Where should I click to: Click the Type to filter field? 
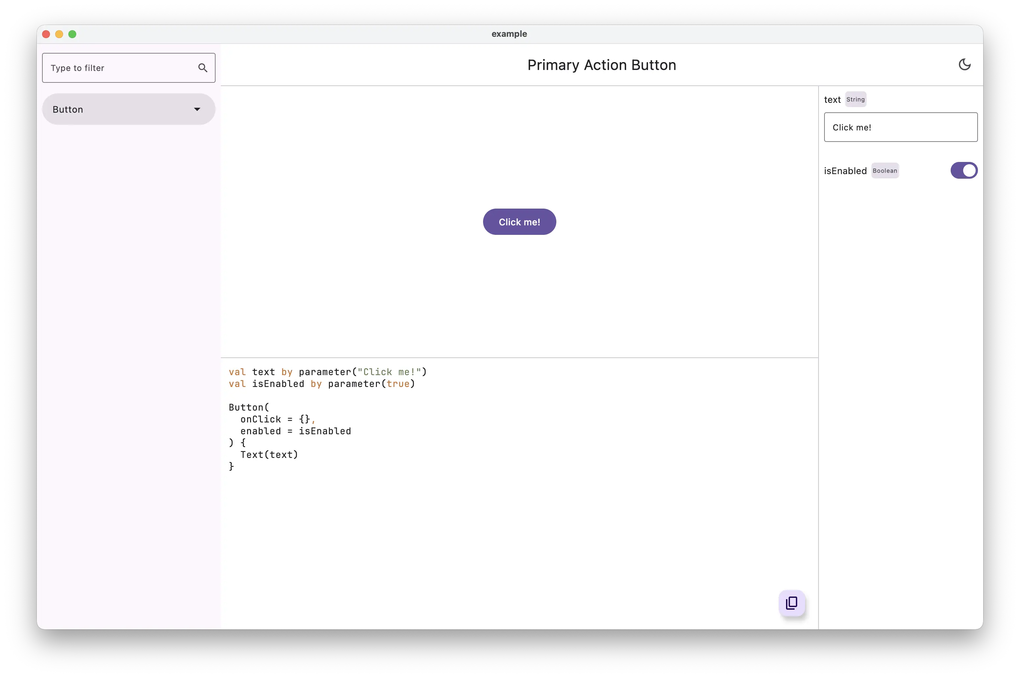pyautogui.click(x=128, y=68)
